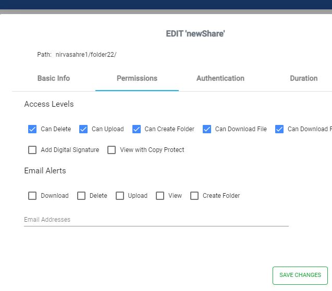This screenshot has width=332, height=291.
Task: Check View with Copy Protect
Action: point(112,150)
